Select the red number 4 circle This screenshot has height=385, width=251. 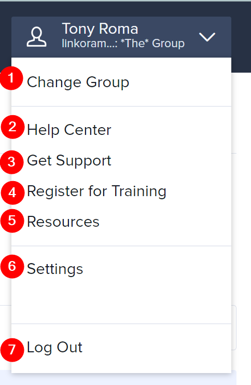coord(13,192)
